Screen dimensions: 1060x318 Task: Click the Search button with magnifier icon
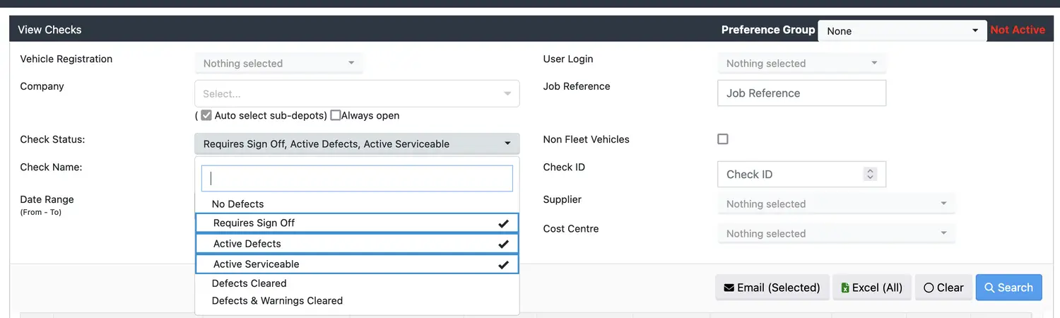click(x=1008, y=288)
